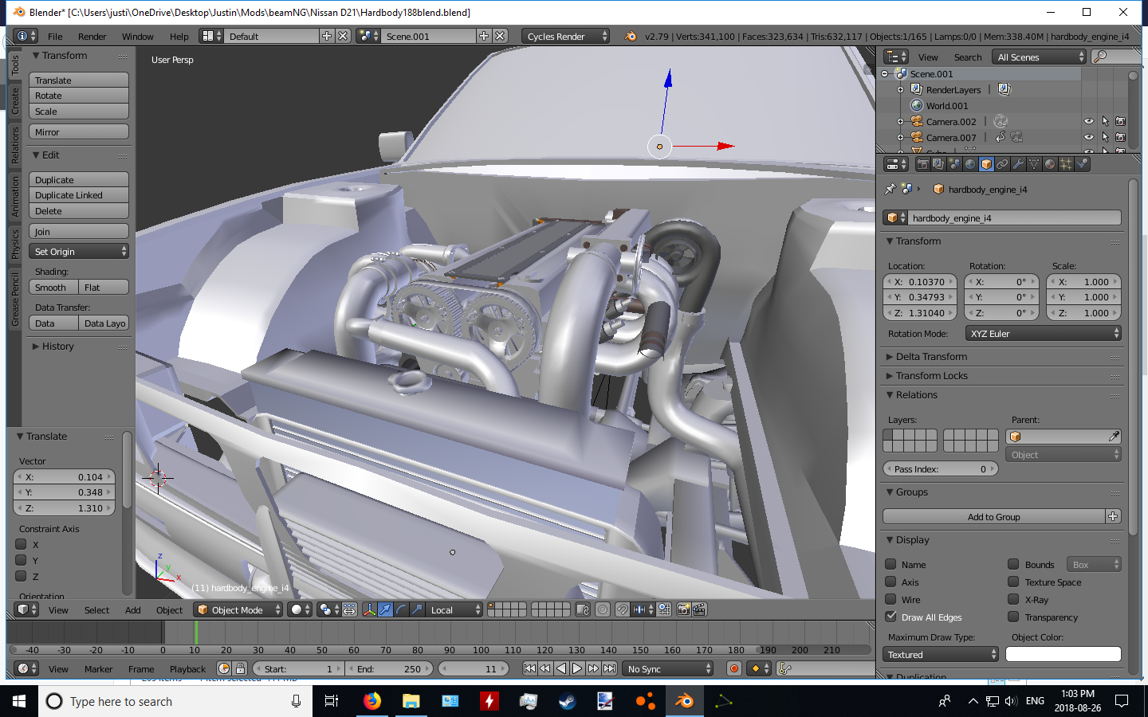The width and height of the screenshot is (1148, 717).
Task: Open the World properties tab globe icon
Action: [x=970, y=164]
